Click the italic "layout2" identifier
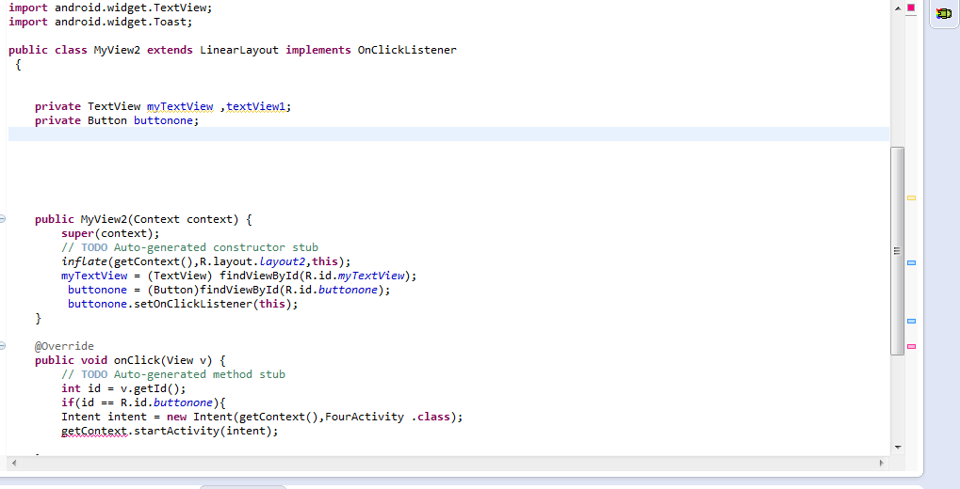960x489 pixels. pyautogui.click(x=283, y=261)
